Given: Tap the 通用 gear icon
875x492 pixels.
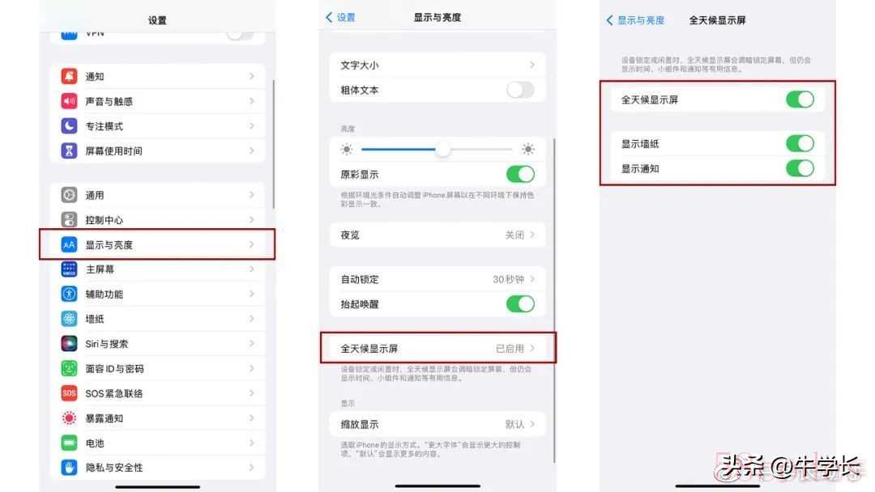Looking at the screenshot, I should pos(69,195).
